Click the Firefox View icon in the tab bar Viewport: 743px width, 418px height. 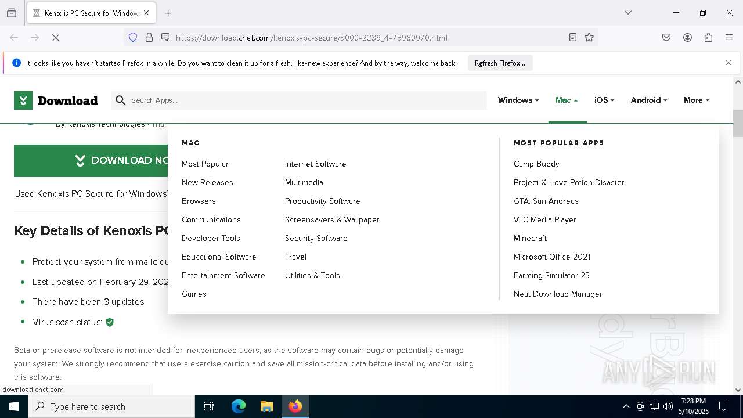12,13
